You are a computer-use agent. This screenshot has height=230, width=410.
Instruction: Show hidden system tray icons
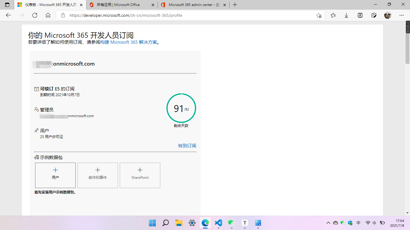pyautogui.click(x=328, y=223)
